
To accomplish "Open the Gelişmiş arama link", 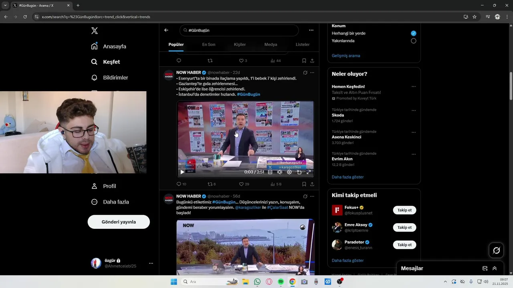I will pyautogui.click(x=346, y=56).
